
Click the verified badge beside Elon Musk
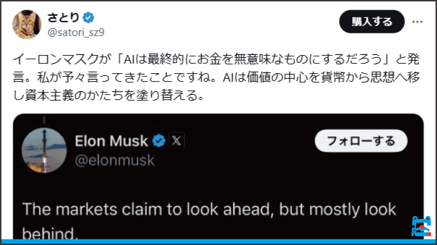[159, 141]
